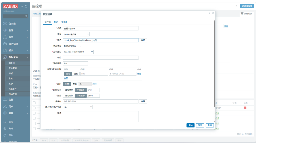Close the 新监控项 dialog with the X
The height and width of the screenshot is (143, 295).
click(x=213, y=13)
